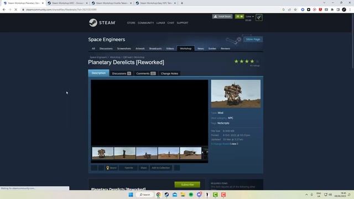This screenshot has height=199, width=354.
Task: Switch to the fourth browser tab
Action: [x=155, y=3]
